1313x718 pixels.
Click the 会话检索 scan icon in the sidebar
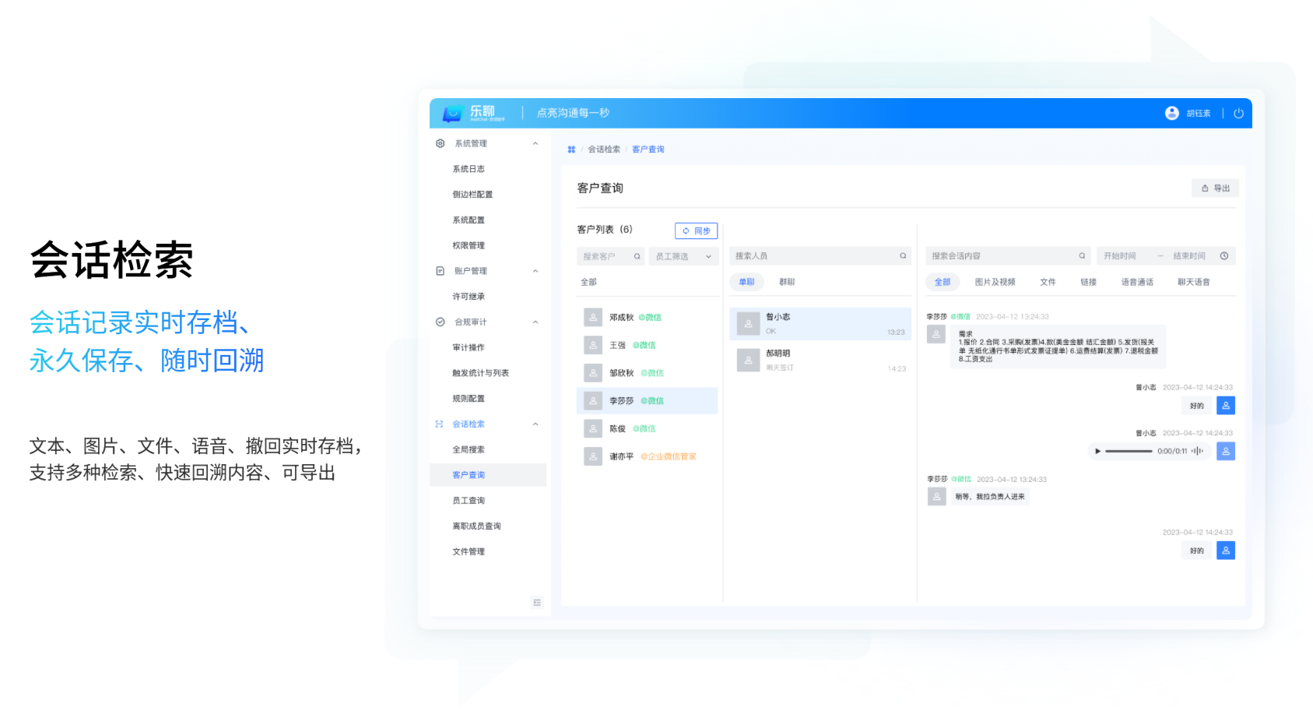click(440, 424)
